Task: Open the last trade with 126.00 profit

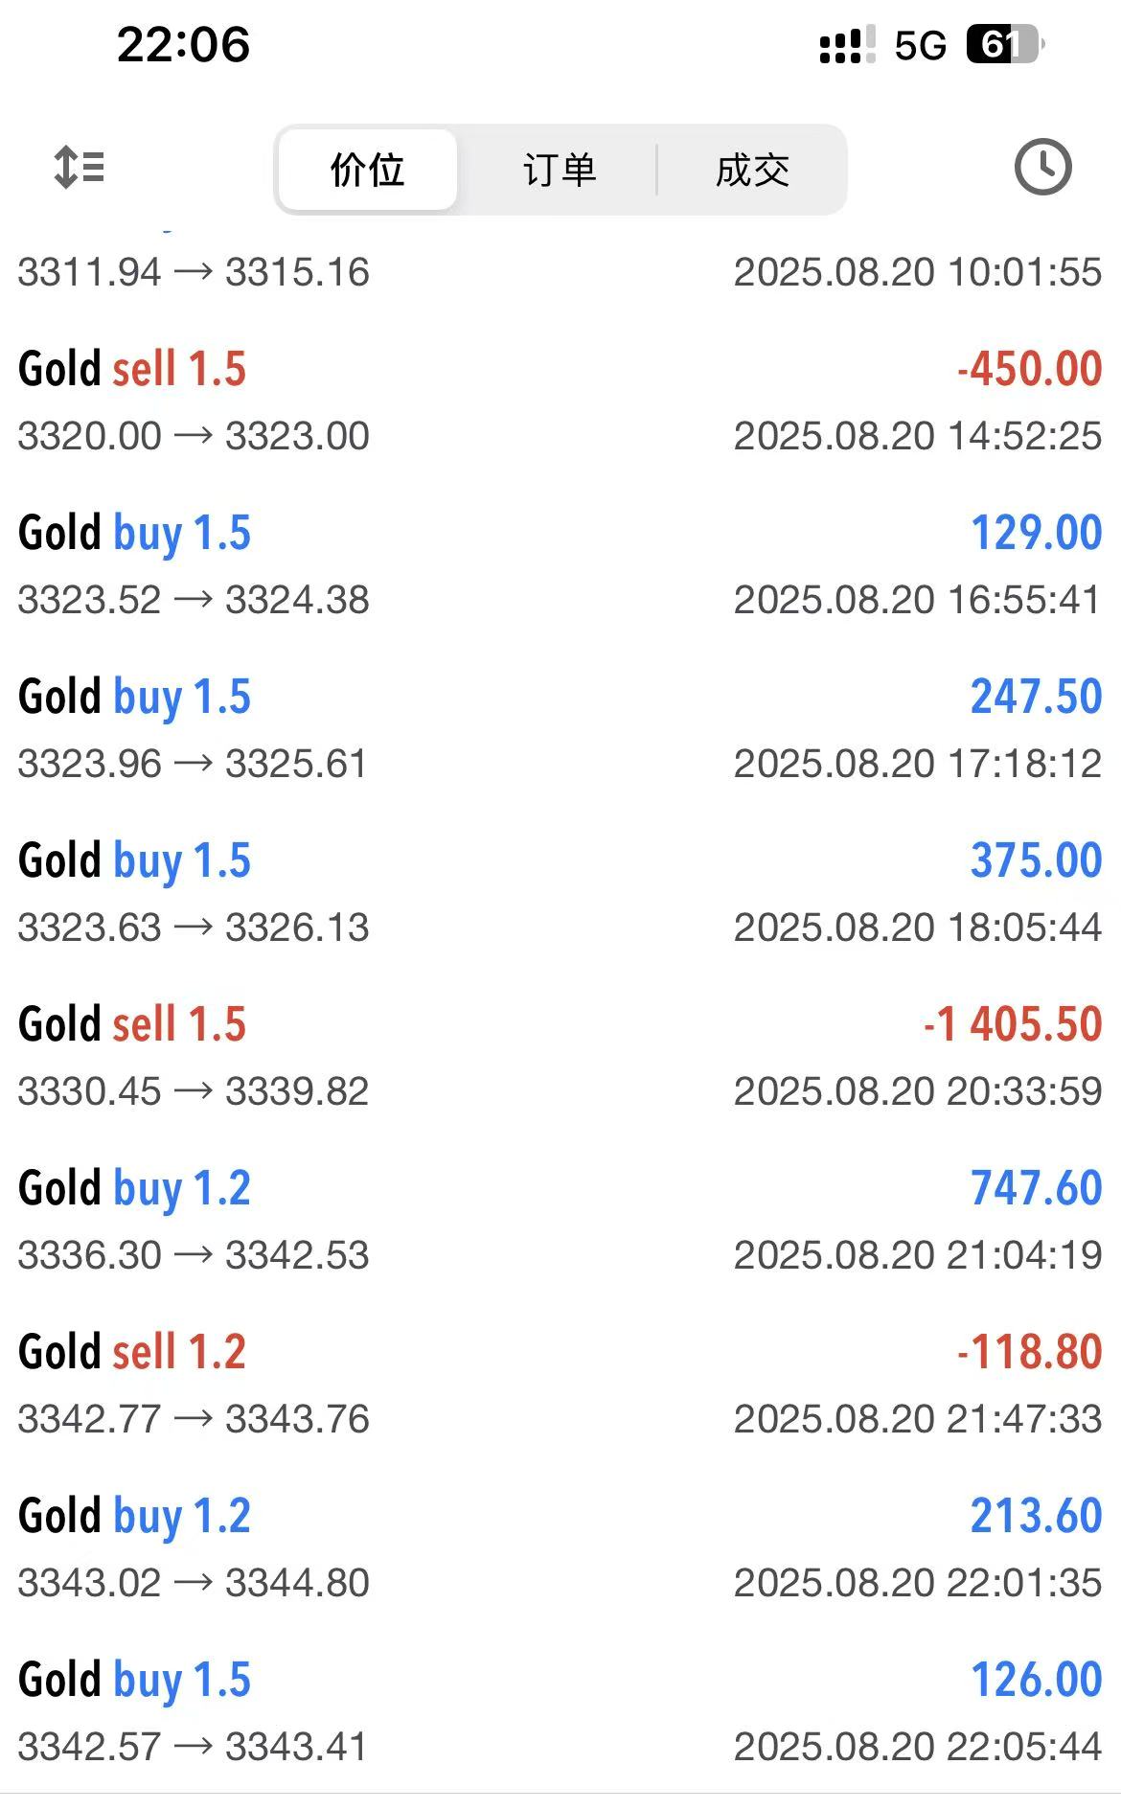Action: [560, 1712]
